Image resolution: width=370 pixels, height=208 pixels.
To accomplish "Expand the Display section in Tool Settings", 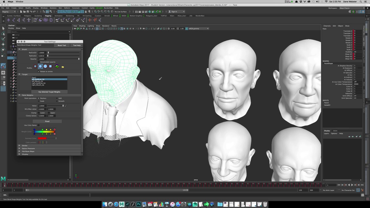I will pos(19,154).
